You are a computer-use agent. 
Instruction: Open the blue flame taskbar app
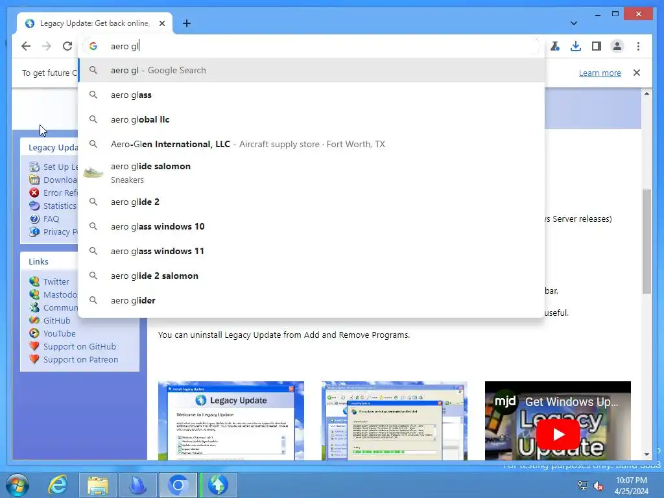[x=137, y=485]
